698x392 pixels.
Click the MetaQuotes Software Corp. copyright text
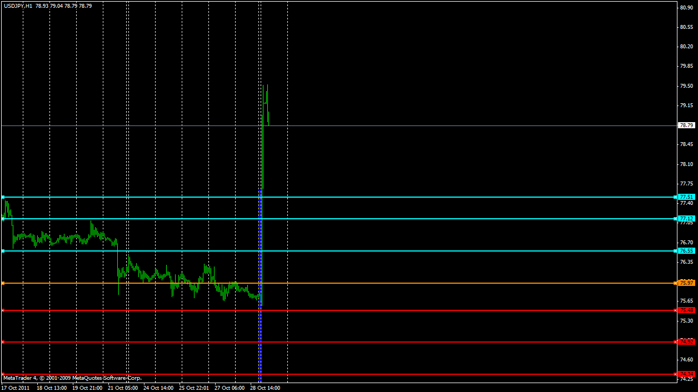tap(107, 378)
